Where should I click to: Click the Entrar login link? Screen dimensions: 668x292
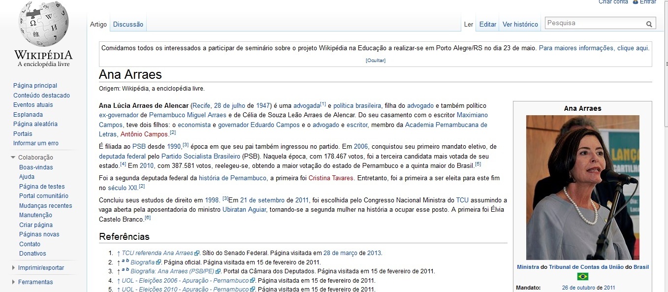coord(648,2)
